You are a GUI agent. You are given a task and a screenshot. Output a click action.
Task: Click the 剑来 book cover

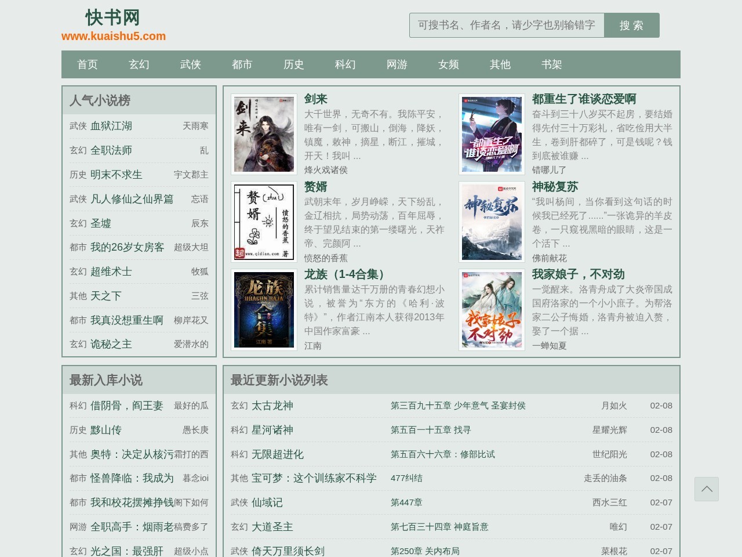[x=263, y=133]
